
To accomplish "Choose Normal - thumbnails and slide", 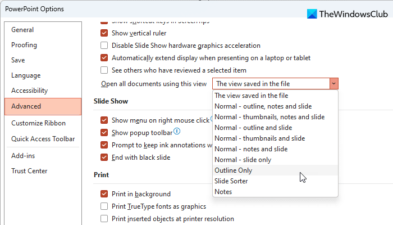I will (x=259, y=138).
